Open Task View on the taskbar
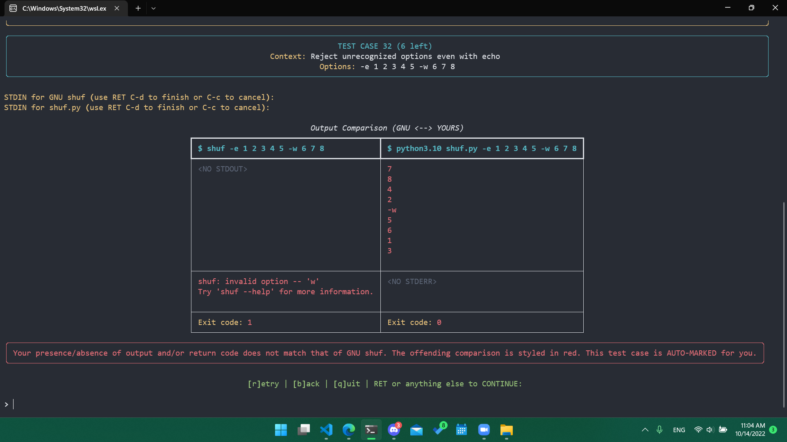 pyautogui.click(x=303, y=430)
